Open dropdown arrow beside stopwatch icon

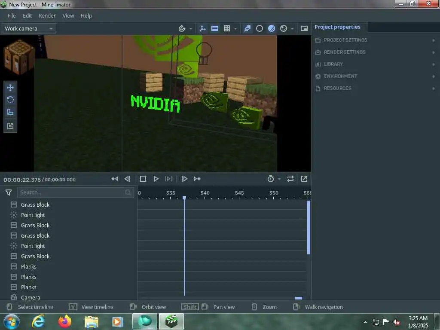(279, 179)
